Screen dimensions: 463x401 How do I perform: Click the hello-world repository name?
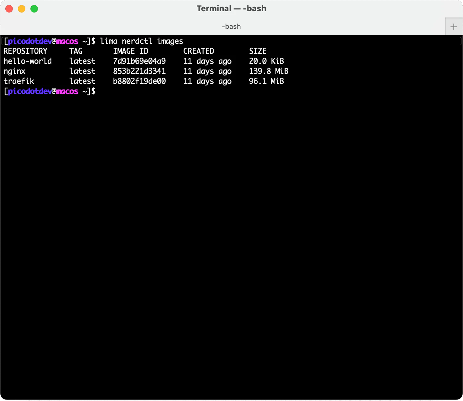click(28, 61)
